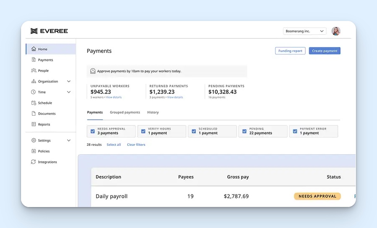Viewport: 377px width, 228px height.
Task: Uncheck the Scheduled filter checkbox
Action: click(194, 131)
